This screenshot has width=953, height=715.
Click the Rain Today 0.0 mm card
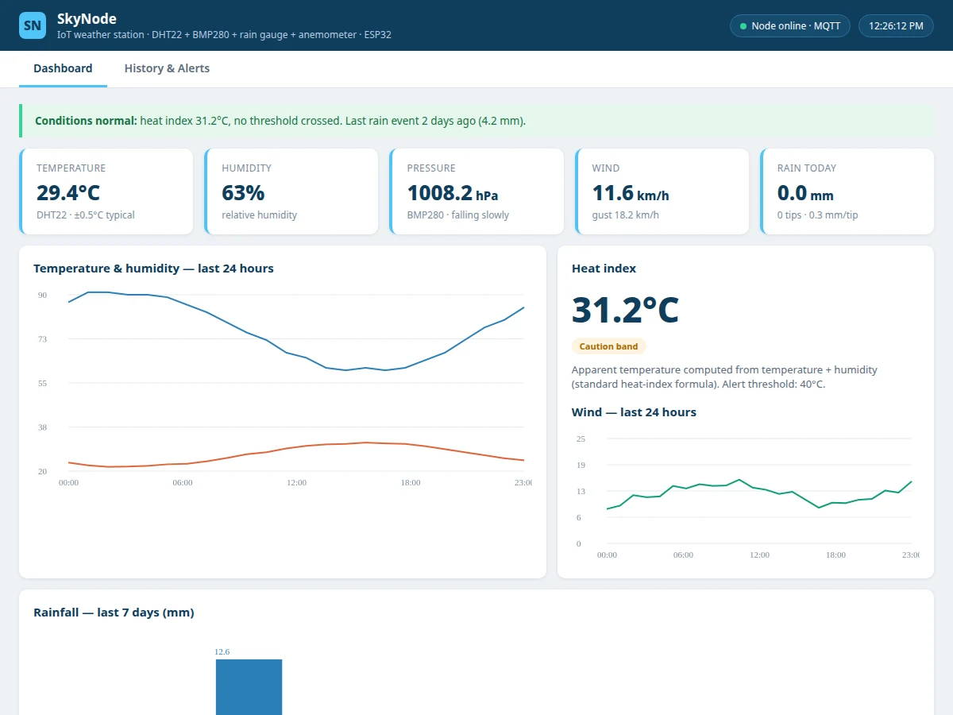tap(847, 191)
